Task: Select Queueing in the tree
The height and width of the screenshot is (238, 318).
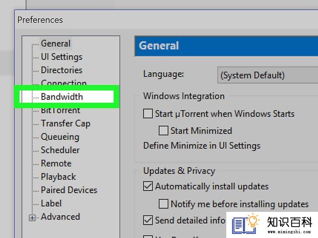Action: (x=60, y=137)
